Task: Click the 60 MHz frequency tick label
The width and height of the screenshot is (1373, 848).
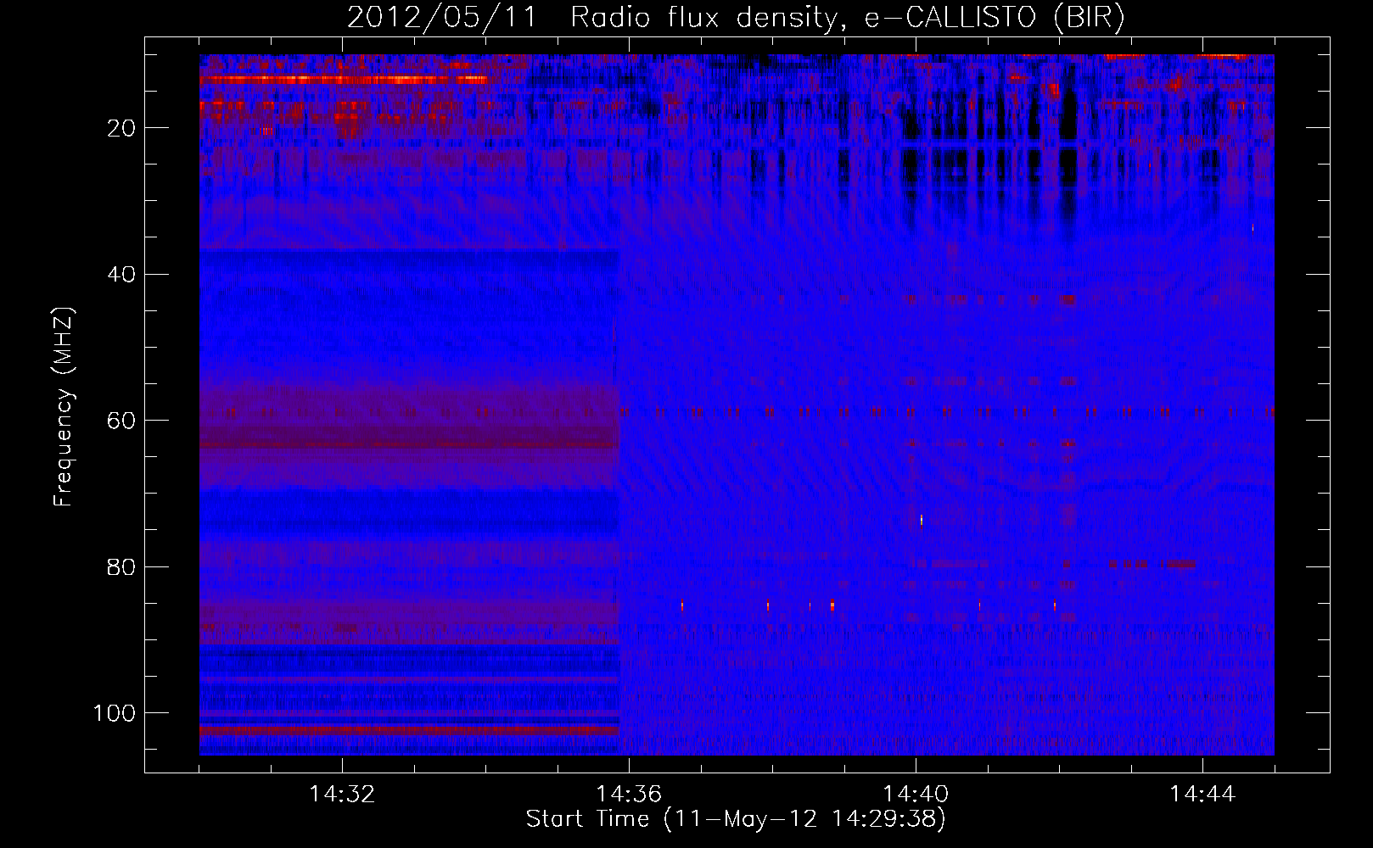Action: [121, 421]
